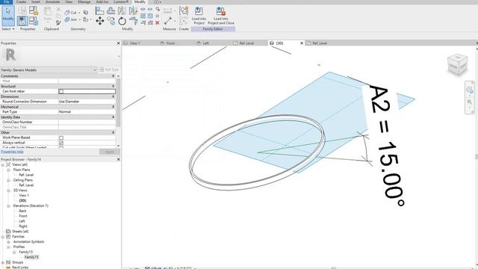Select the Trim/Extend to Corner tool

click(133, 21)
